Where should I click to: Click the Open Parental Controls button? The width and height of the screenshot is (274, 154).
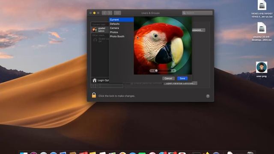pos(180,83)
